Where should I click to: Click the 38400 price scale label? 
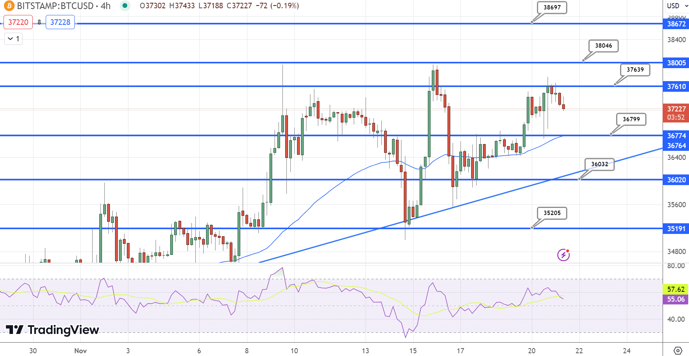click(676, 40)
